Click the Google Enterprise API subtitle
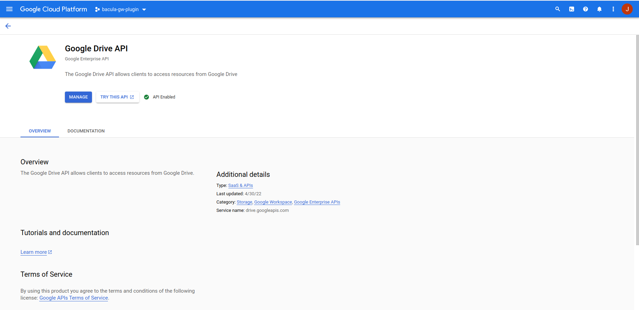 (87, 59)
